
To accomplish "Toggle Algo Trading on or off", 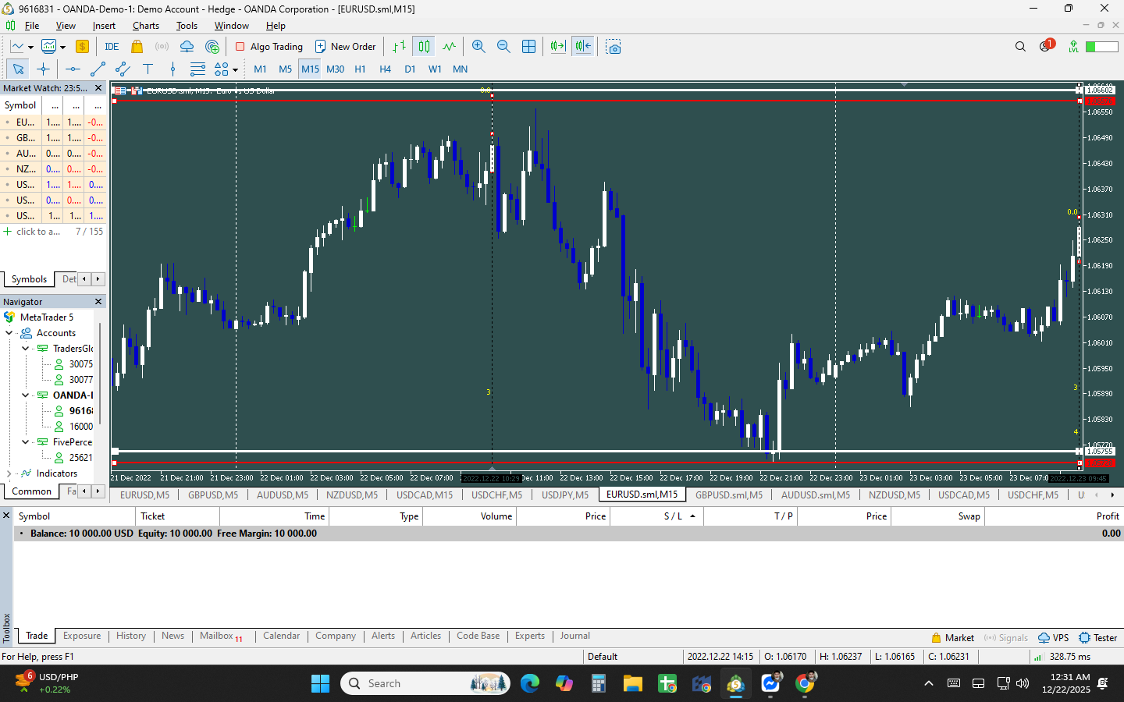I will (269, 47).
